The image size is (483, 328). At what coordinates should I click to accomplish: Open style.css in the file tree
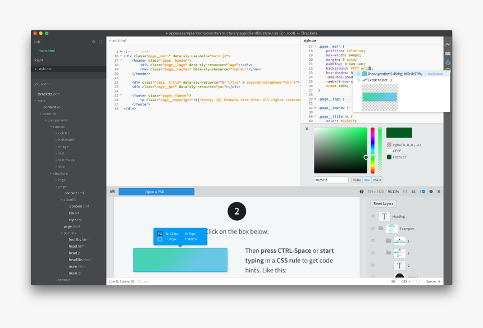tap(75, 220)
